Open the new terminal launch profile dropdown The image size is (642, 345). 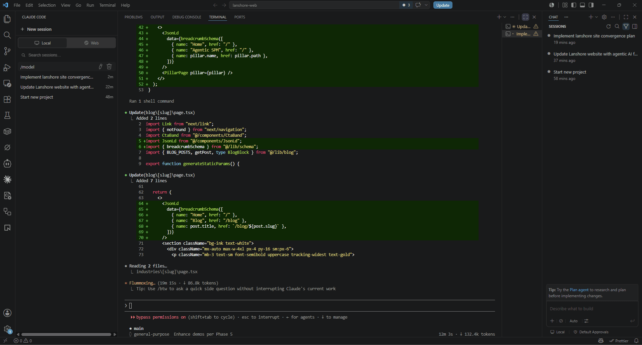coord(505,17)
